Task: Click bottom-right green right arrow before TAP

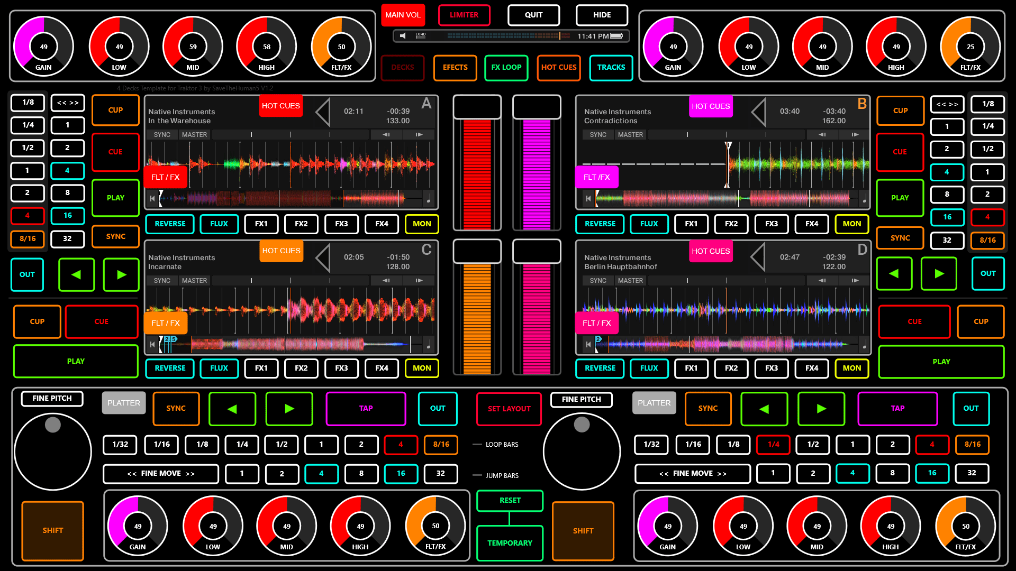Action: click(821, 409)
